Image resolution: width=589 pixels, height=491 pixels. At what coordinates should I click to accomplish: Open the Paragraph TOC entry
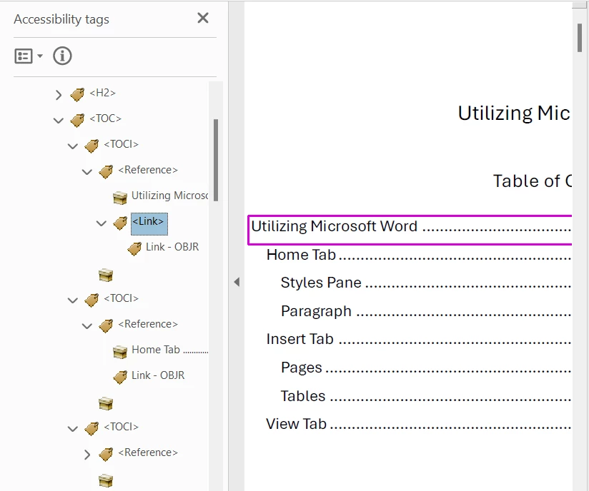(425, 311)
